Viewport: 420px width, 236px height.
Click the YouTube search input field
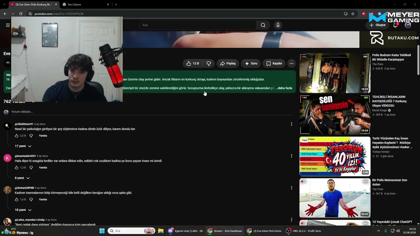(x=198, y=25)
